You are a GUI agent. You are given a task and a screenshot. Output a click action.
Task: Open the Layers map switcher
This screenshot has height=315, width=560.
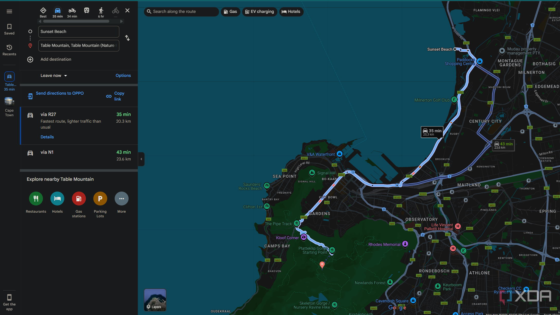coord(155,300)
